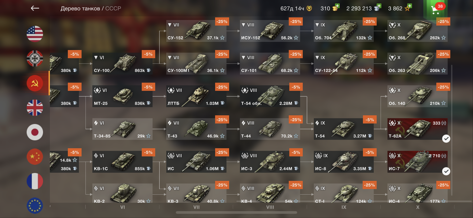Click the horizontal scrollbar at the bottom
The width and height of the screenshot is (473, 218).
[236, 212]
